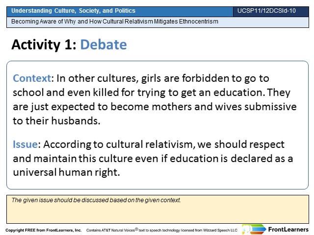Click the 'FrontLearners' brand name text
314x235 pixels.
(x=288, y=230)
